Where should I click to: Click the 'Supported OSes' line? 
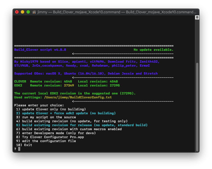(86, 74)
